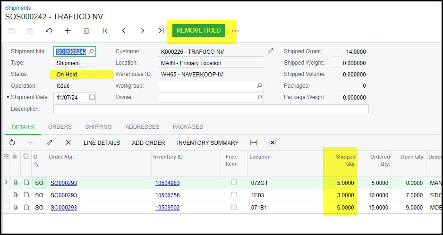Image resolution: width=443 pixels, height=235 pixels.
Task: Go to the first shipment record
Action: click(105, 31)
